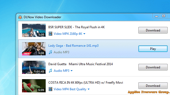Screen dimensions: 170x95
Task: Download the COSTA RICA IN 4K video
Action: pos(153,85)
